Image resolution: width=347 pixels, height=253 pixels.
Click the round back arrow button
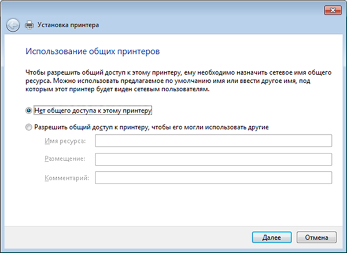(x=13, y=25)
